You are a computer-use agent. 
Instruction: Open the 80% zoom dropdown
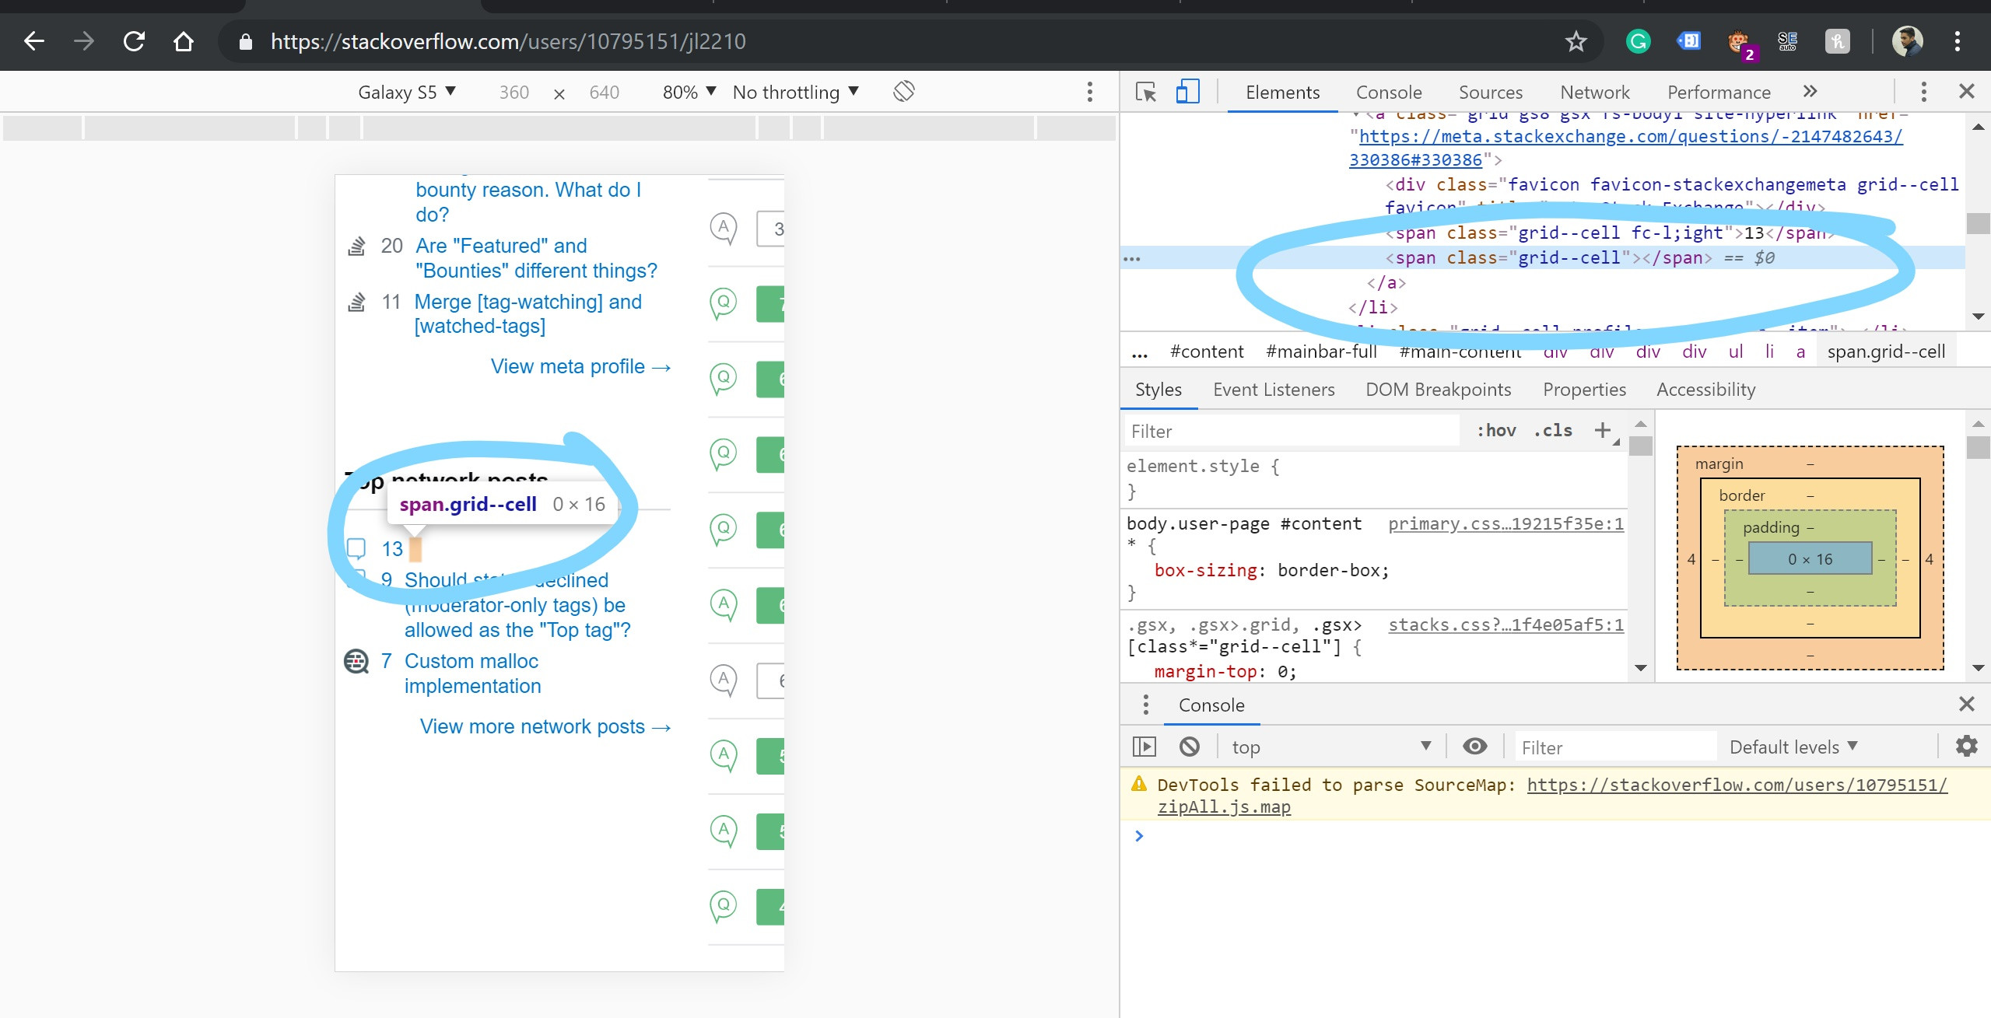tap(689, 92)
